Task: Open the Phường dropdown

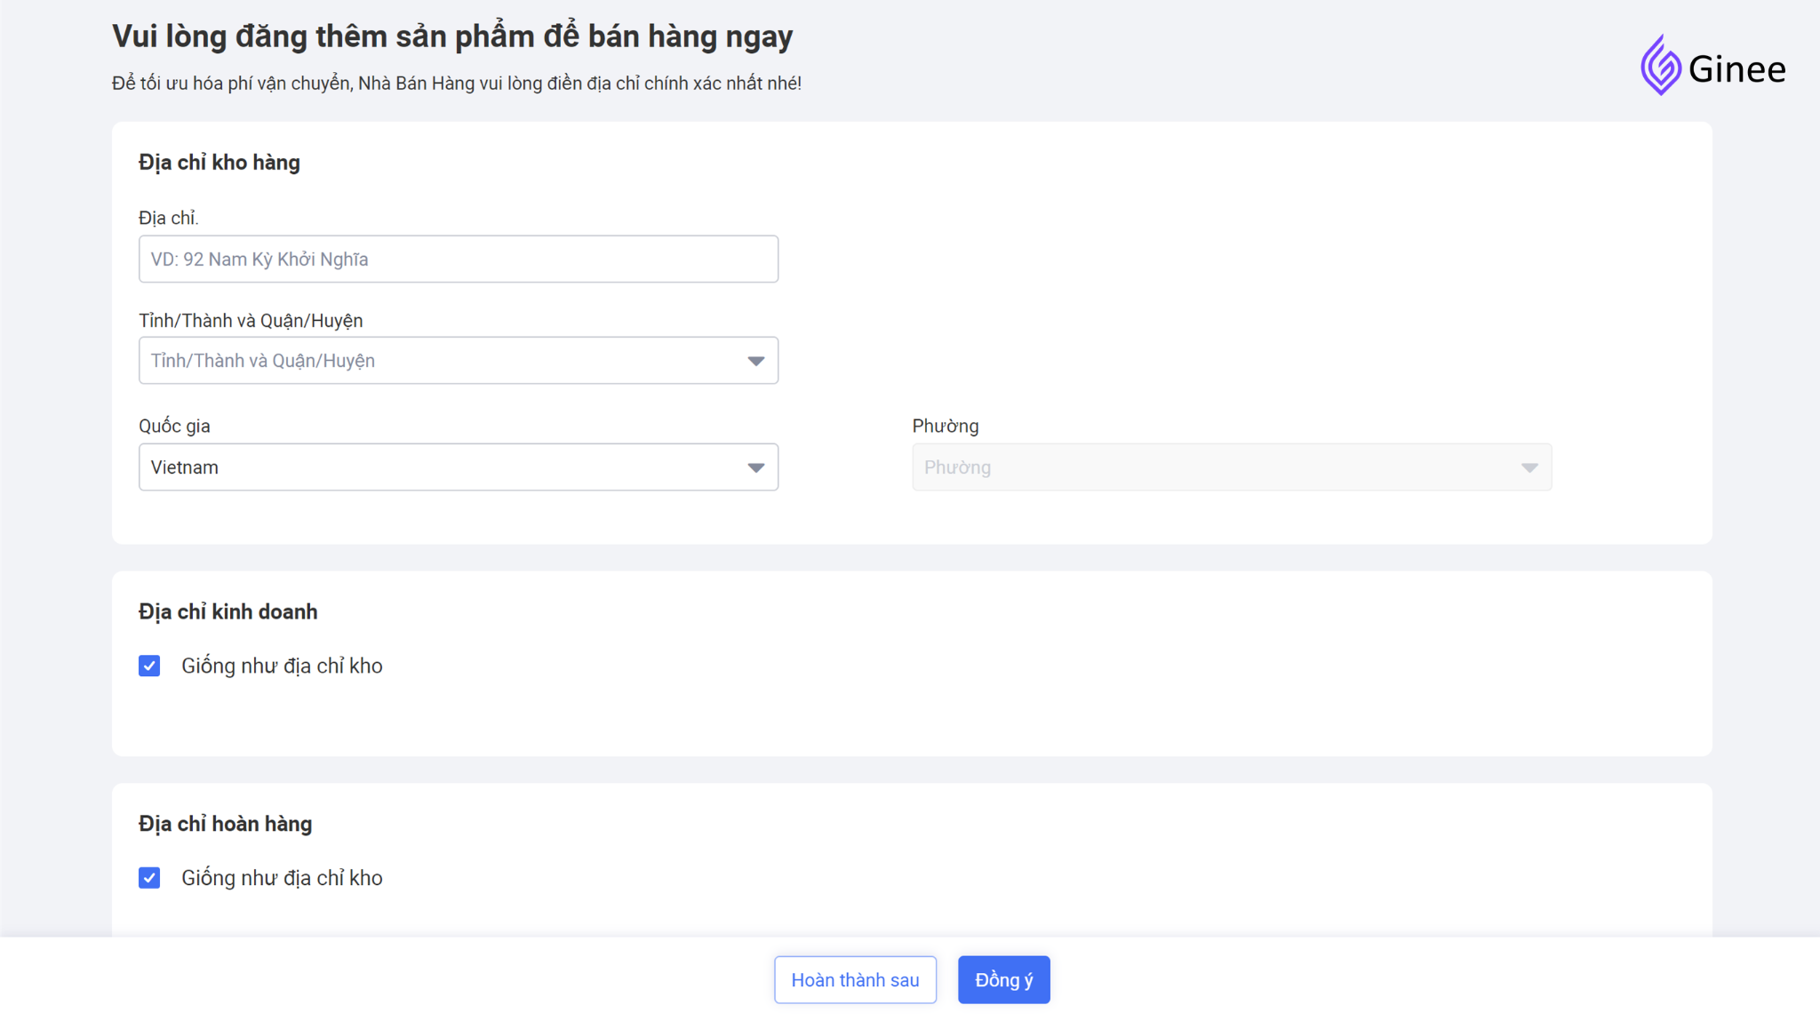Action: click(1232, 467)
